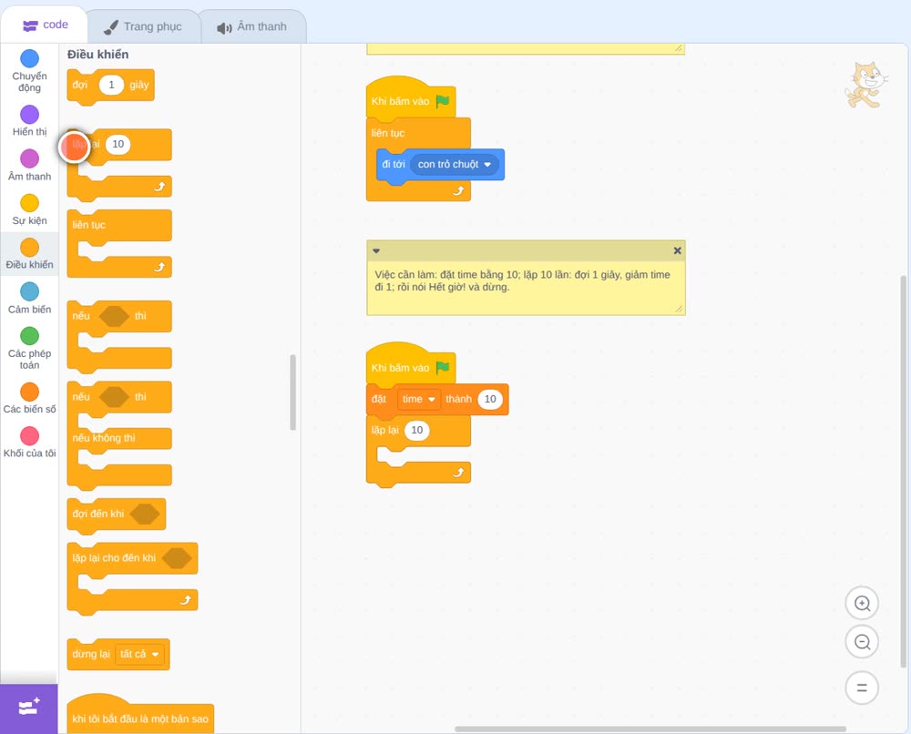Click the seconds value in đợi block
The image size is (911, 734).
111,85
